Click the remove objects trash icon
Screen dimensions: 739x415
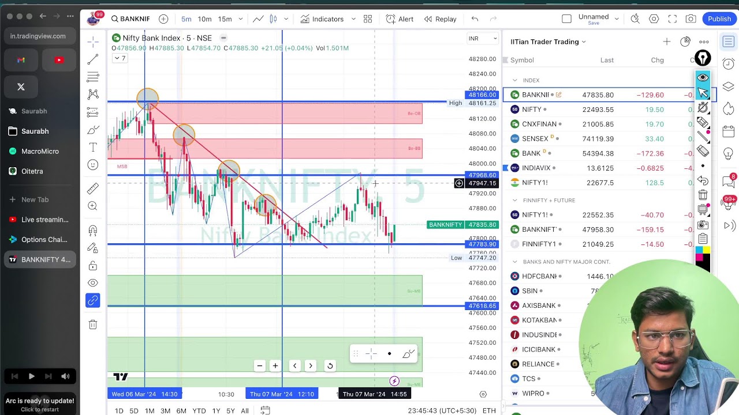coord(93,325)
